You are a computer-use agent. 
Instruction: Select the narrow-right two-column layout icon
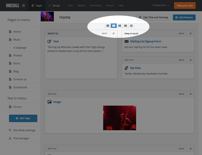[x=126, y=26]
